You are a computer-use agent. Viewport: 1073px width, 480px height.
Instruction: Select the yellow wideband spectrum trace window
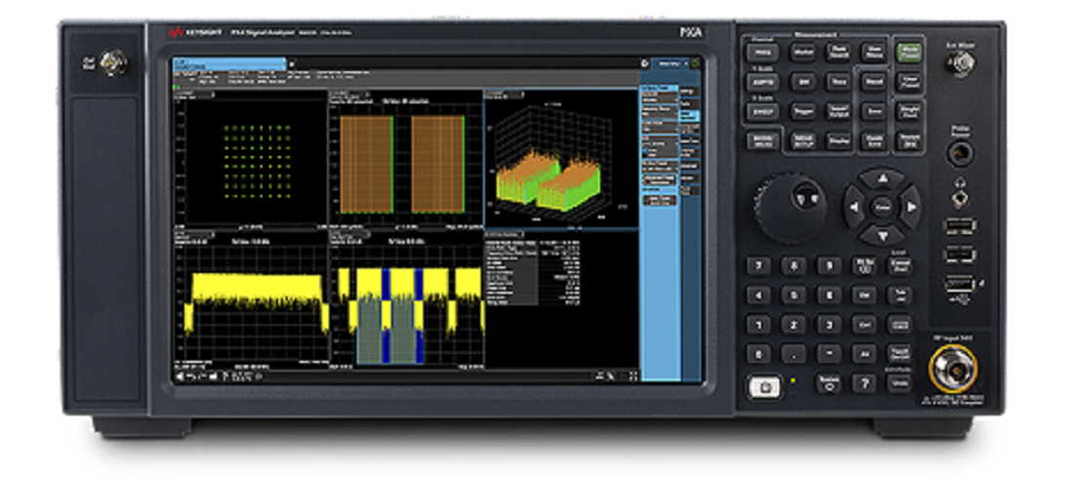click(x=251, y=299)
